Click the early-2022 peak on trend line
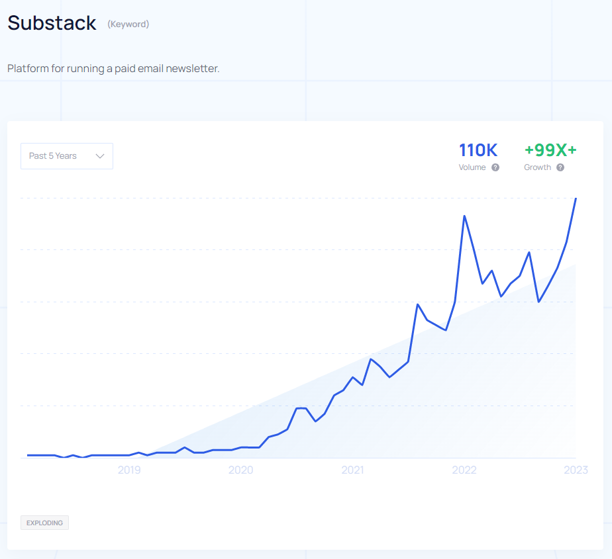 pyautogui.click(x=464, y=216)
